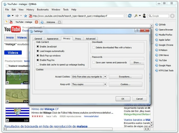Click the Cookies... button
The image size is (179, 133).
point(126,84)
